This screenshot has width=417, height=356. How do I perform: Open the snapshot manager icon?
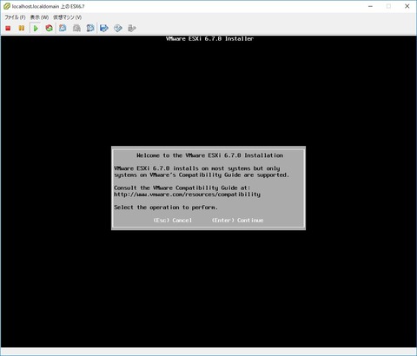pos(90,29)
